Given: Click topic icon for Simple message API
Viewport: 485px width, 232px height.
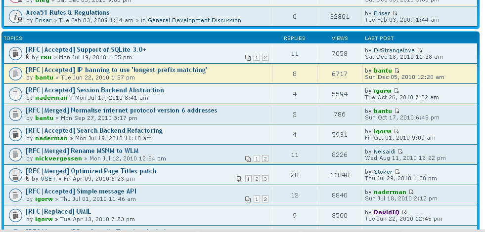Looking at the screenshot, I should pos(15,195).
